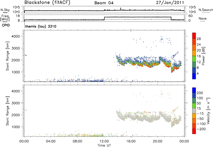
Task: Click the '16:00' time tick label
Action: 131,141
